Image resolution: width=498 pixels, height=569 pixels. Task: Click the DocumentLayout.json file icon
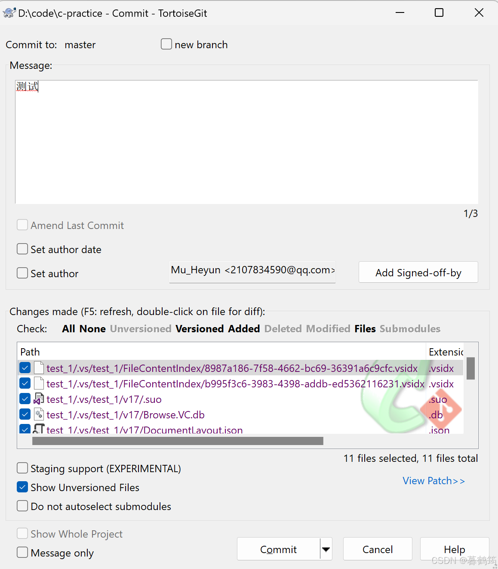click(x=39, y=429)
